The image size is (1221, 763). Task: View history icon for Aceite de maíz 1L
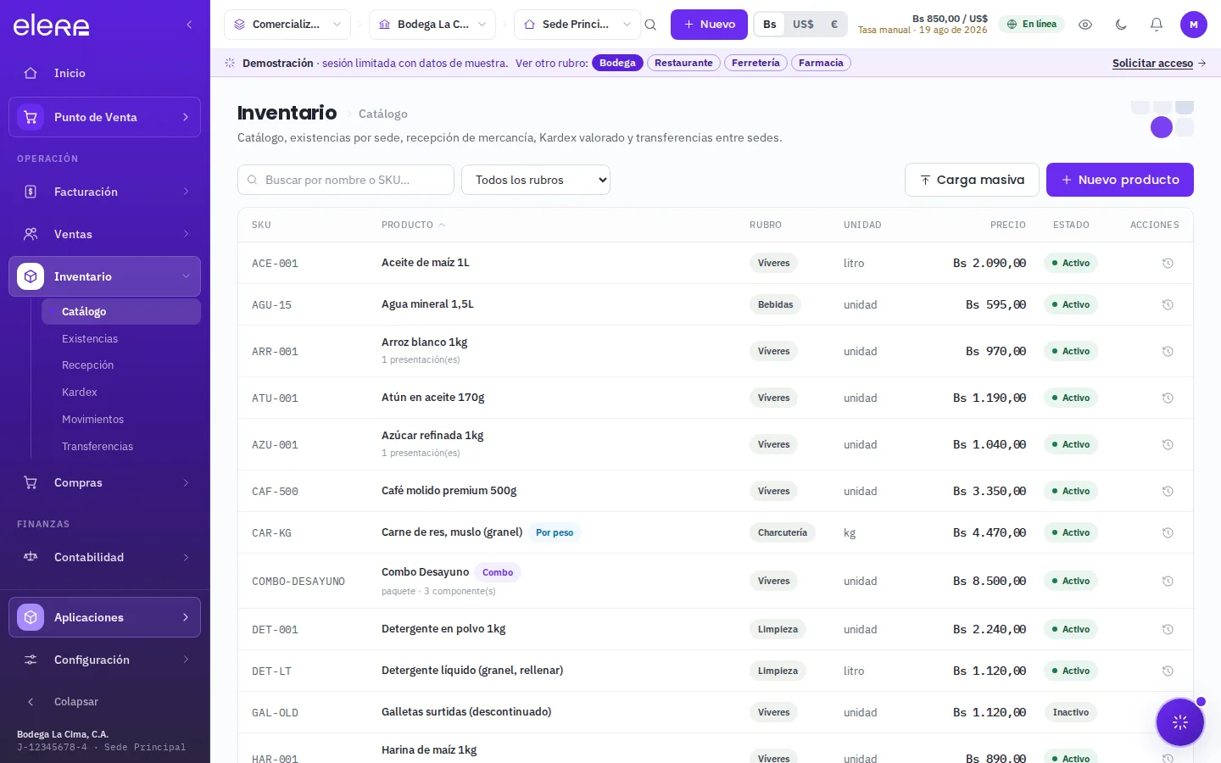[x=1168, y=263]
